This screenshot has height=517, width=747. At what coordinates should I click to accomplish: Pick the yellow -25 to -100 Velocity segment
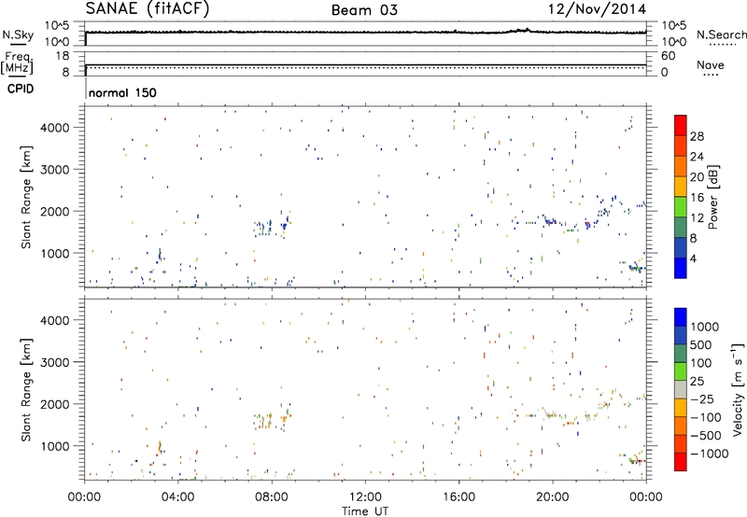(x=681, y=408)
